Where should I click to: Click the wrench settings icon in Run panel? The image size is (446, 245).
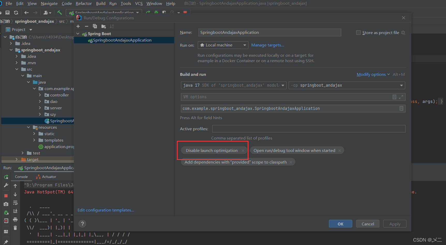point(6,185)
